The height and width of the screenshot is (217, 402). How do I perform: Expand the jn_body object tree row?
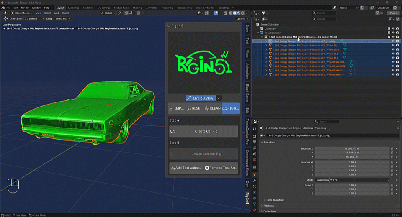pos(266,41)
